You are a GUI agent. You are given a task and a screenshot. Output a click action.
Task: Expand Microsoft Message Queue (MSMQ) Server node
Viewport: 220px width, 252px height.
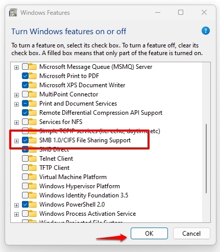pyautogui.click(x=16, y=67)
